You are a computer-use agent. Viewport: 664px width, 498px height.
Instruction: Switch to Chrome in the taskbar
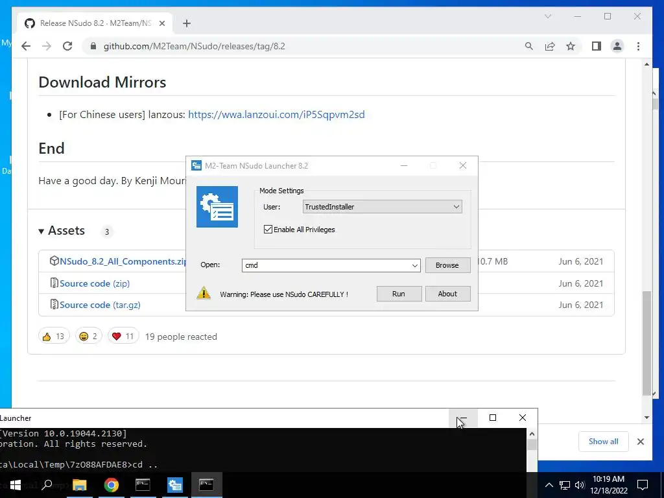[112, 485]
